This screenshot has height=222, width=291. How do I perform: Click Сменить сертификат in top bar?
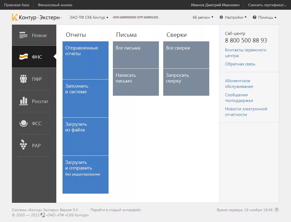(x=267, y=5)
